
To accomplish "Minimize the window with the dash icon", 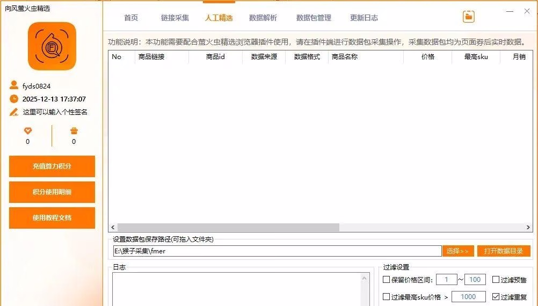I will coord(508,11).
